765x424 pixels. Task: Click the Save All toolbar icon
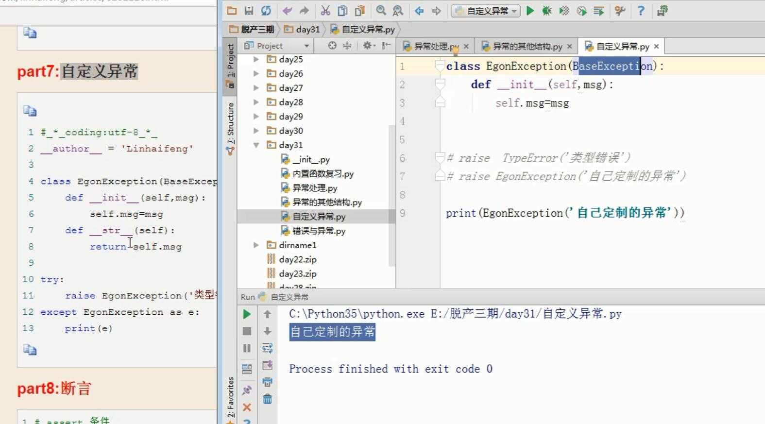249,10
